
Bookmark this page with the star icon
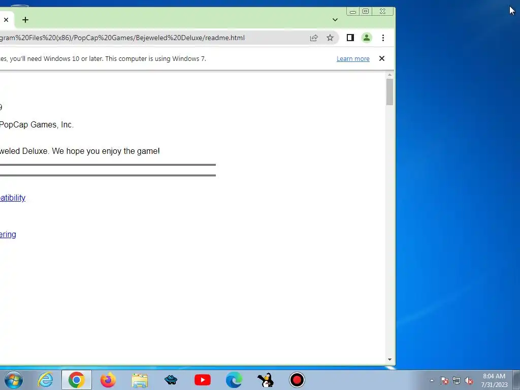tap(330, 38)
